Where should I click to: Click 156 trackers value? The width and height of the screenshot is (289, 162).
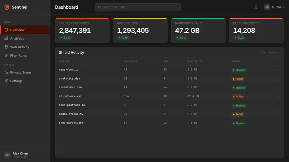(126, 96)
